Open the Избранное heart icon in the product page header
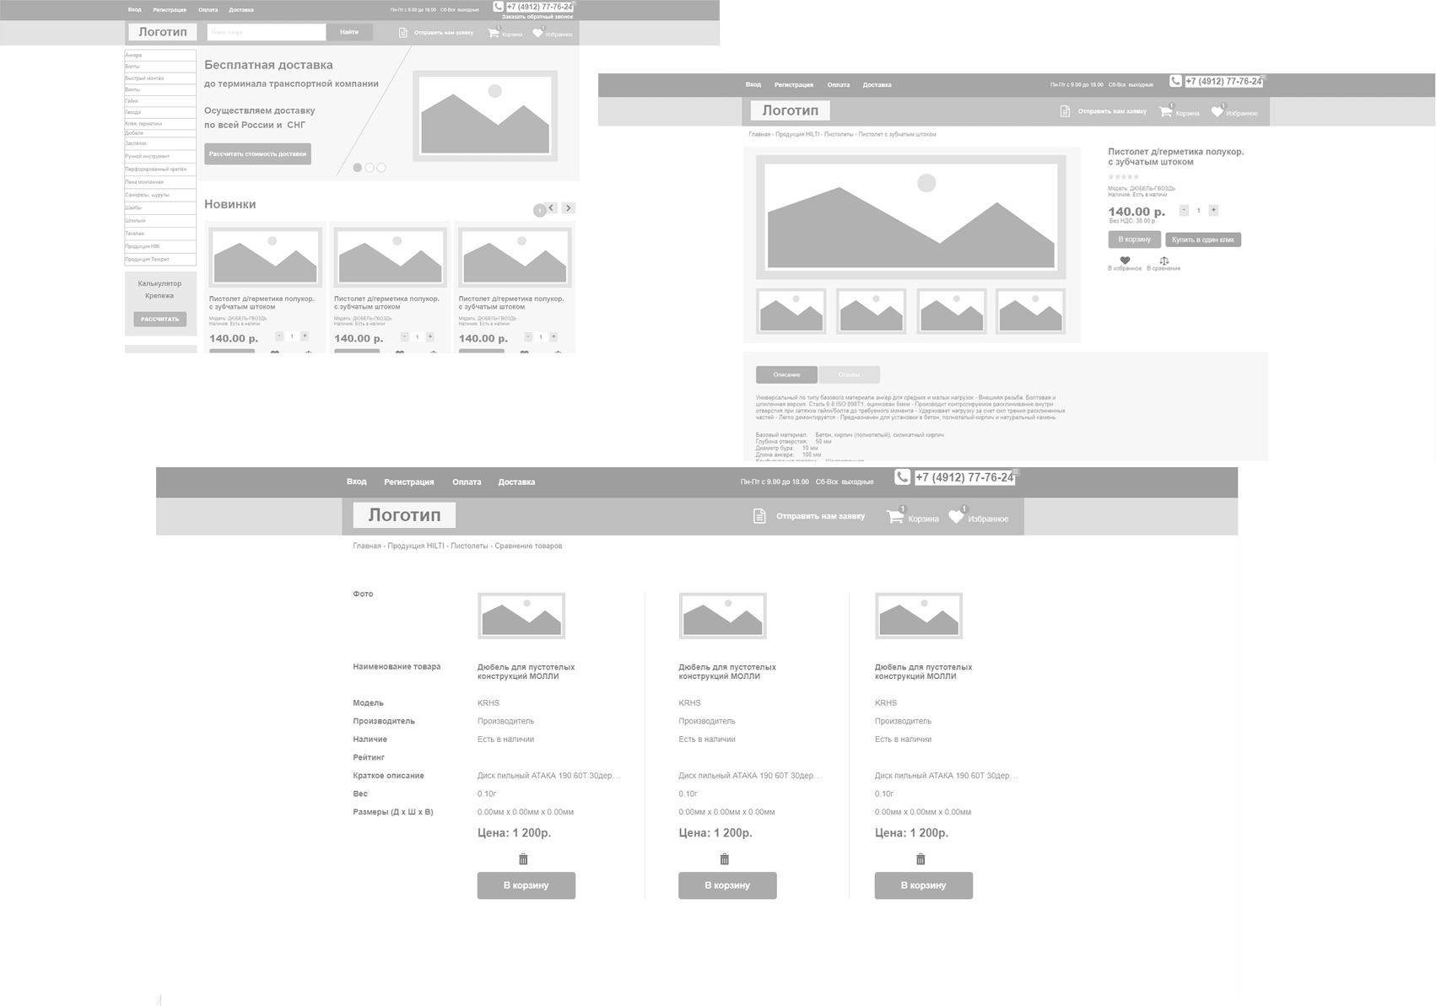1436x1006 pixels. [x=1217, y=111]
